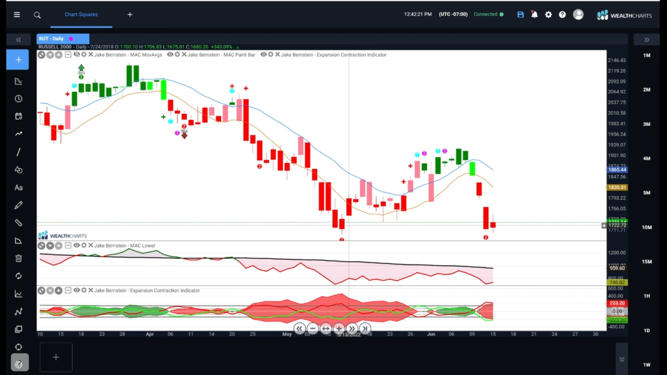
Task: Click the zoom in plus chart control
Action: tap(339, 328)
